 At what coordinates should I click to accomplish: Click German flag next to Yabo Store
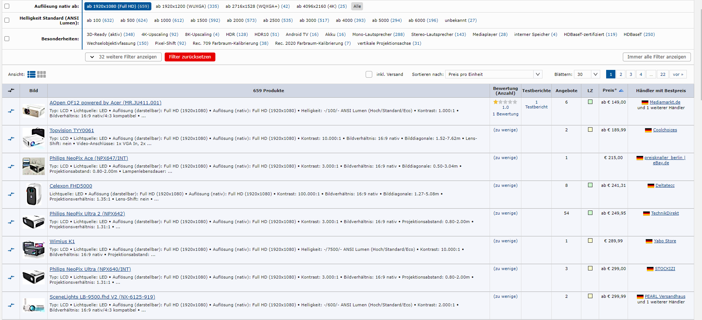(649, 241)
